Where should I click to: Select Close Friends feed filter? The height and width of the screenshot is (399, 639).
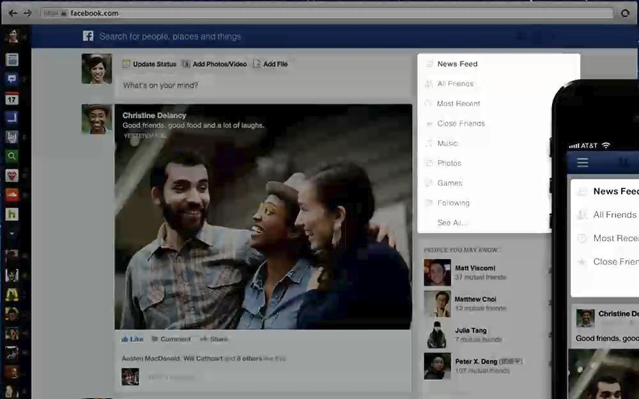[461, 123]
